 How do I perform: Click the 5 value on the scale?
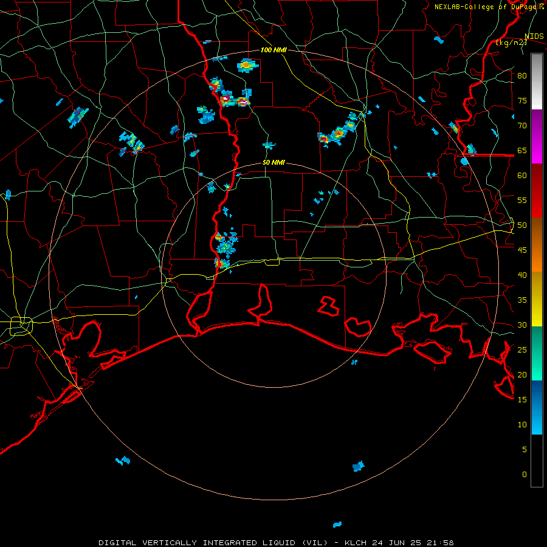[525, 449]
